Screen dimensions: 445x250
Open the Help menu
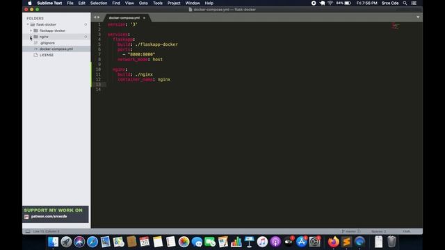tap(209, 3)
